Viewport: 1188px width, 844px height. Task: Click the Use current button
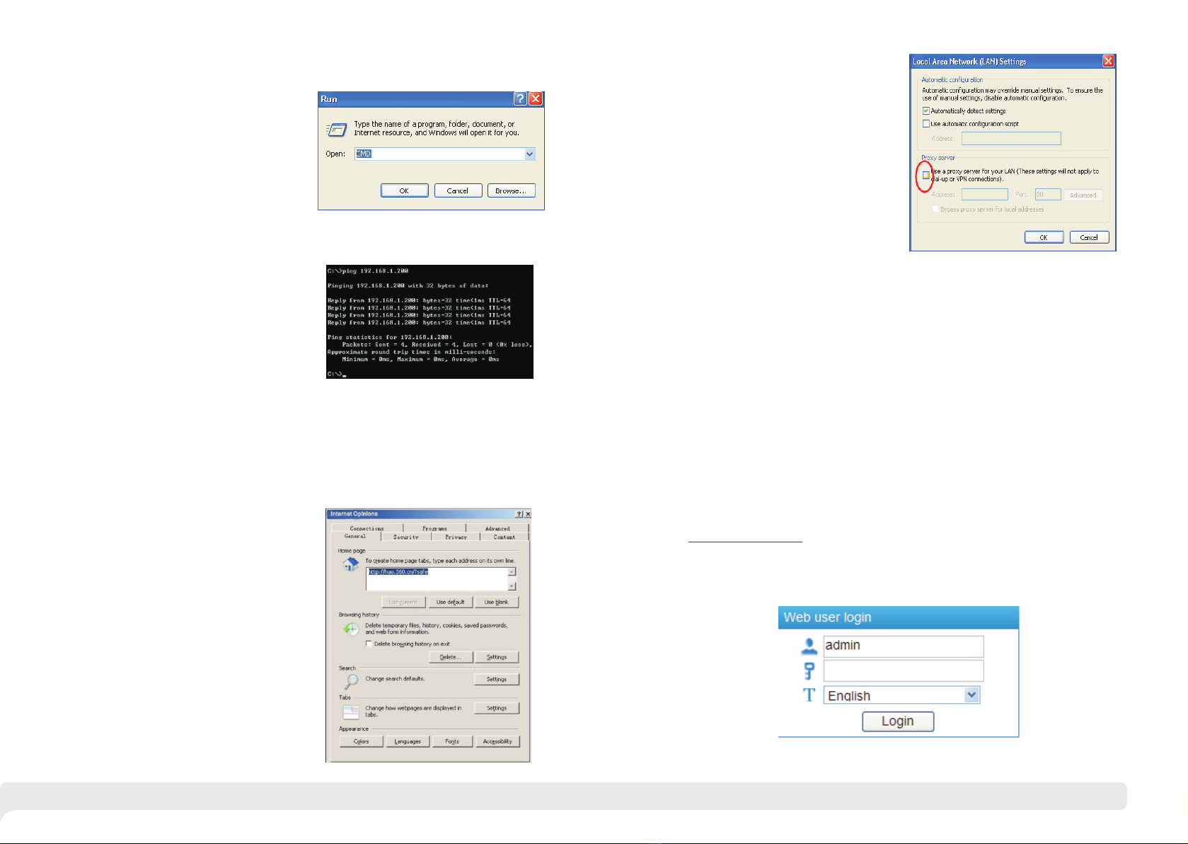(403, 602)
